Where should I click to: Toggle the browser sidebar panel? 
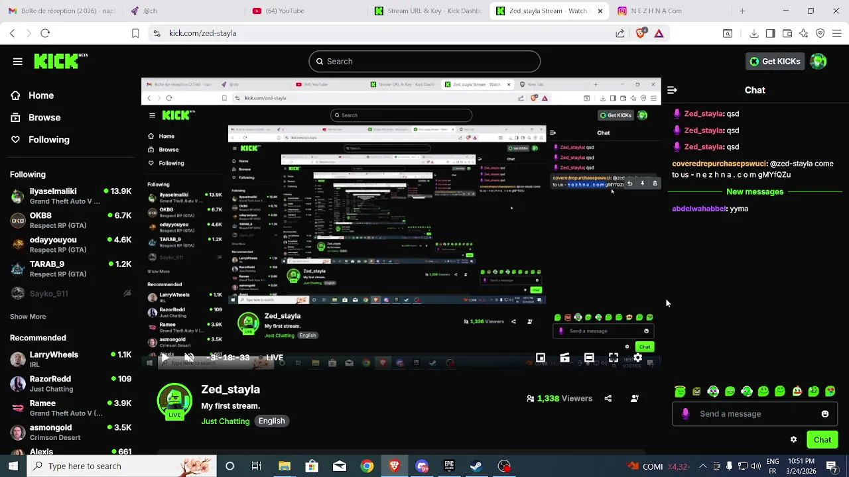point(770,33)
